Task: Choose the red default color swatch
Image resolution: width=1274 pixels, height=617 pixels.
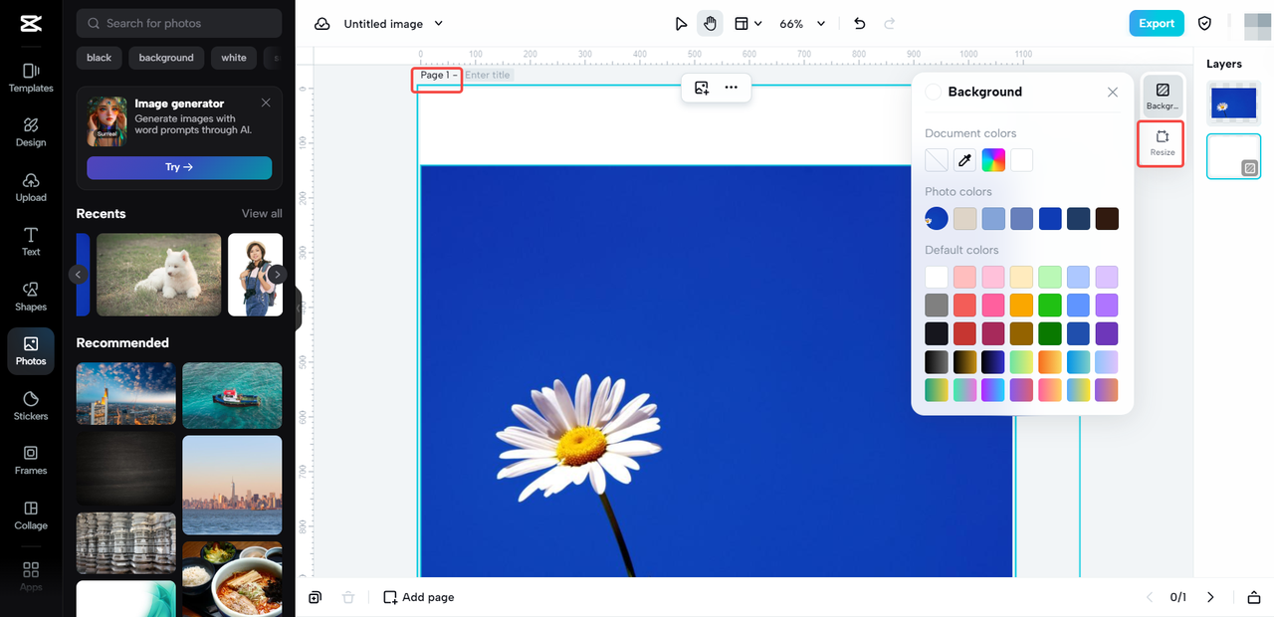Action: pos(964,306)
